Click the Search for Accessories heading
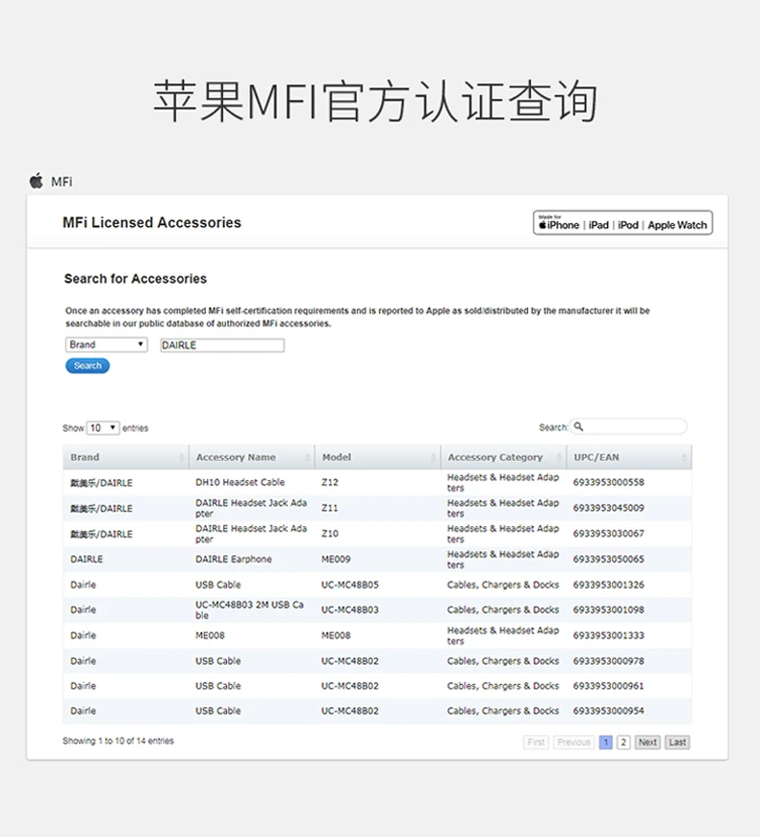 [x=136, y=279]
